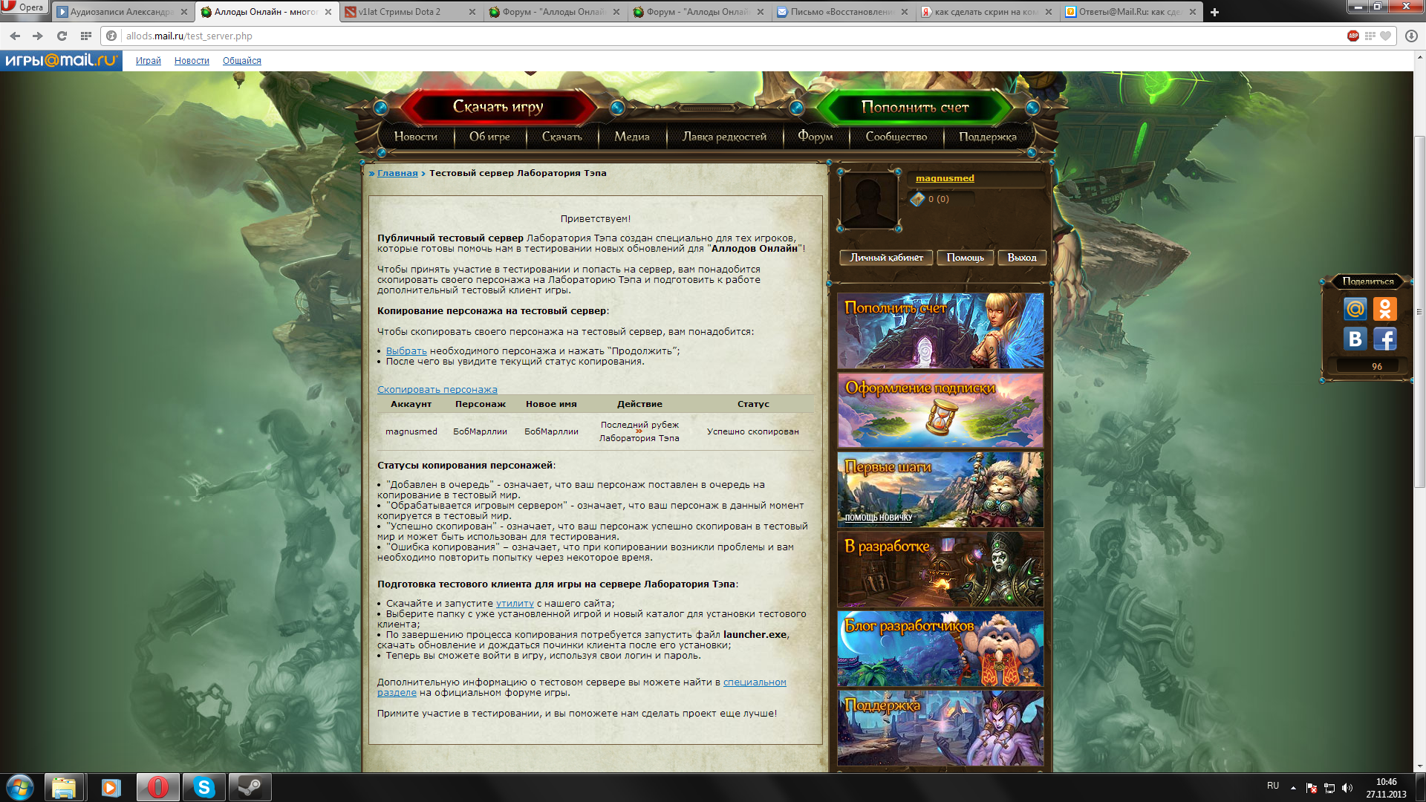Share via Facebook icon
The height and width of the screenshot is (802, 1426).
coord(1385,339)
